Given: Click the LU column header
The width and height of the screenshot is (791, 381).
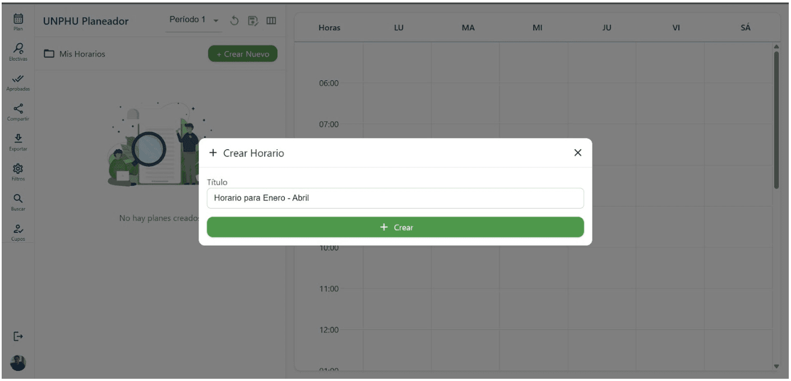Looking at the screenshot, I should (399, 27).
